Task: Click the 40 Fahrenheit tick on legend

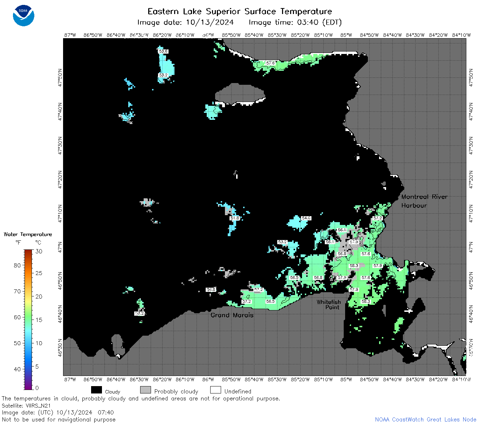Action: coord(17,369)
